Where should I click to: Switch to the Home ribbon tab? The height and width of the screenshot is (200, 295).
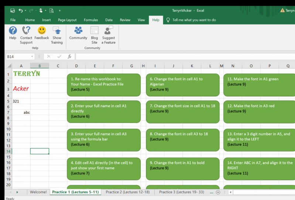(x=30, y=20)
